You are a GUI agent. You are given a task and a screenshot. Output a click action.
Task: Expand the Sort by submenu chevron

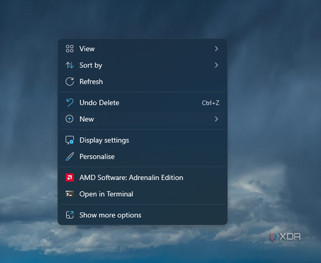pos(216,65)
